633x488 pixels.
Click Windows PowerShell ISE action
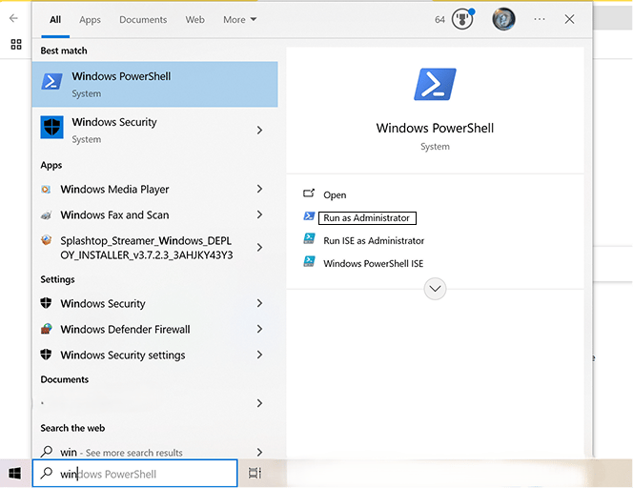coord(373,264)
